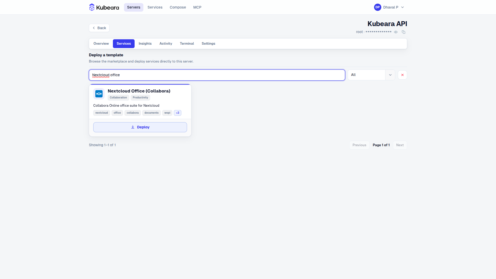Click the wopi tag
Image resolution: width=496 pixels, height=279 pixels.
[167, 113]
